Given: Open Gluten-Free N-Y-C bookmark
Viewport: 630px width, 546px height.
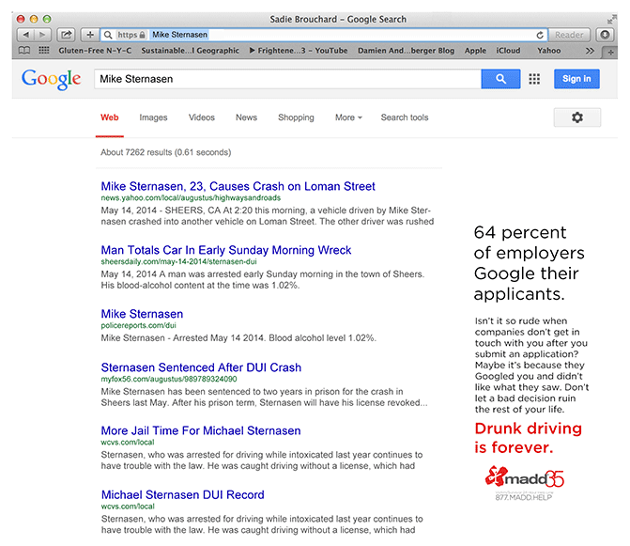Looking at the screenshot, I should coord(95,51).
